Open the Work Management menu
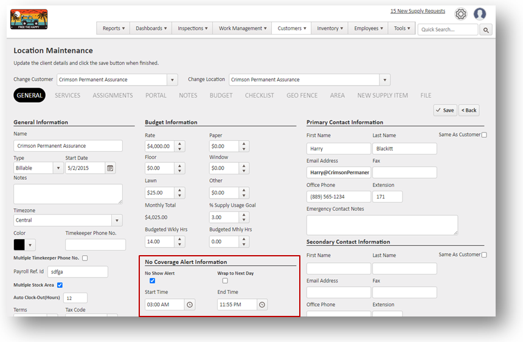This screenshot has height=342, width=523. click(243, 29)
